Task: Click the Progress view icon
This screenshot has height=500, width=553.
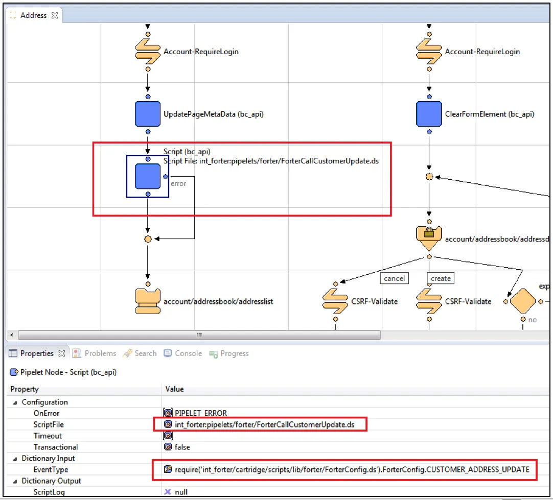Action: [x=213, y=354]
